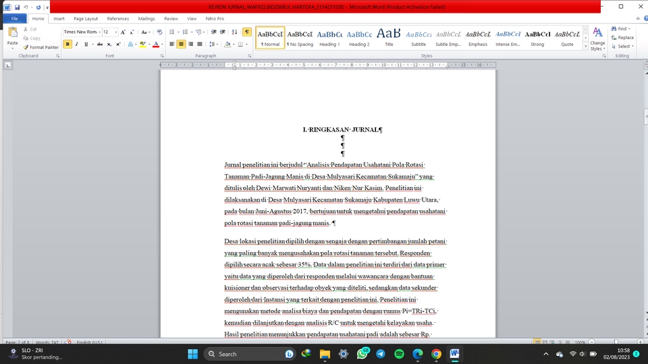This screenshot has width=648, height=364.
Task: Select Align Text Right
Action: [x=190, y=44]
